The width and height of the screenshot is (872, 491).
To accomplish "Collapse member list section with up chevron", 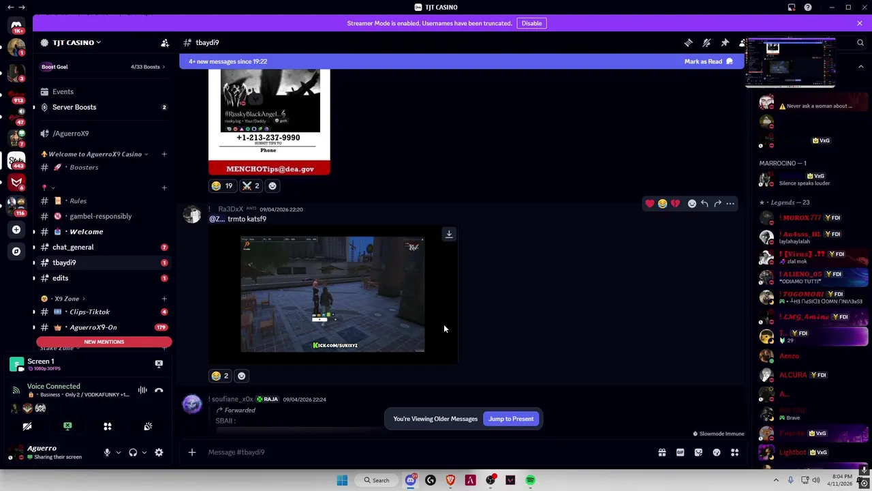I will tap(860, 67).
